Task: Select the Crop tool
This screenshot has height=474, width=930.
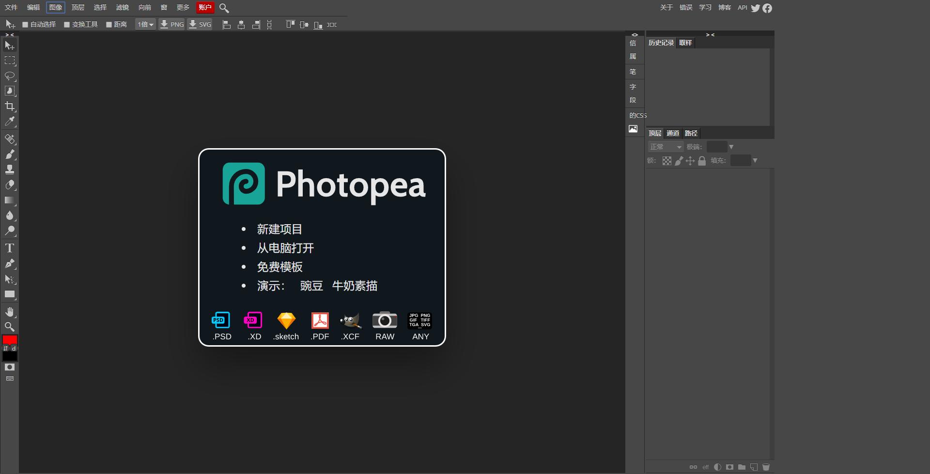Action: coord(10,106)
